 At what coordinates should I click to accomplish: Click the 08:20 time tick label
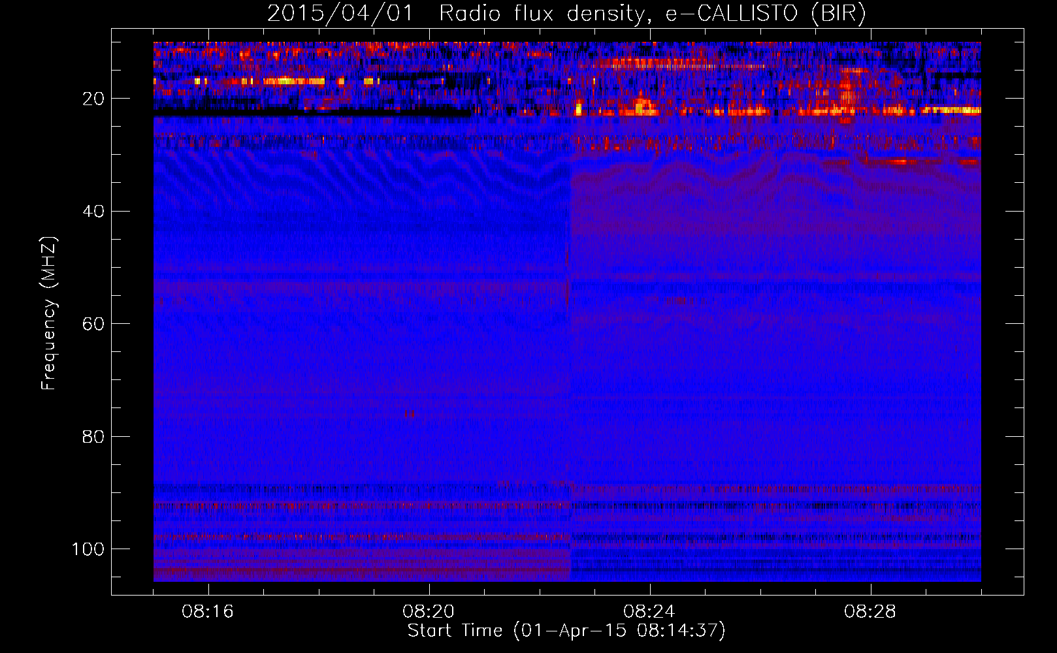429,612
